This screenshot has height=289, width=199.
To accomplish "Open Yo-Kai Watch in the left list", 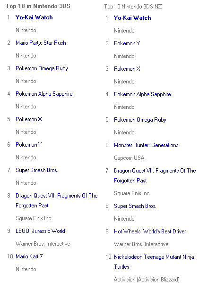I will 34,17.
